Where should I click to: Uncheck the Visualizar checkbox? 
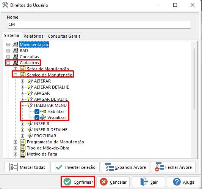point(37,118)
